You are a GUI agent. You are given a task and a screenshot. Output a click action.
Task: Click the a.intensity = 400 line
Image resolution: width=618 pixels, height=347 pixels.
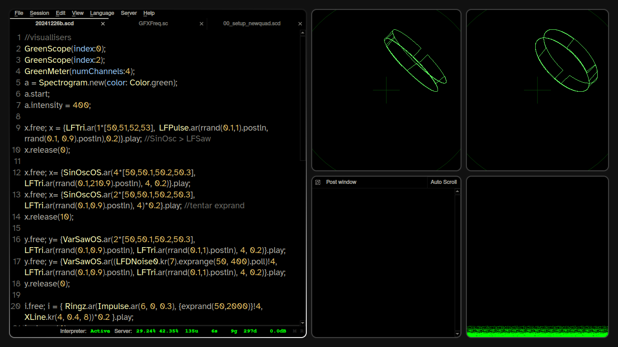coord(58,105)
